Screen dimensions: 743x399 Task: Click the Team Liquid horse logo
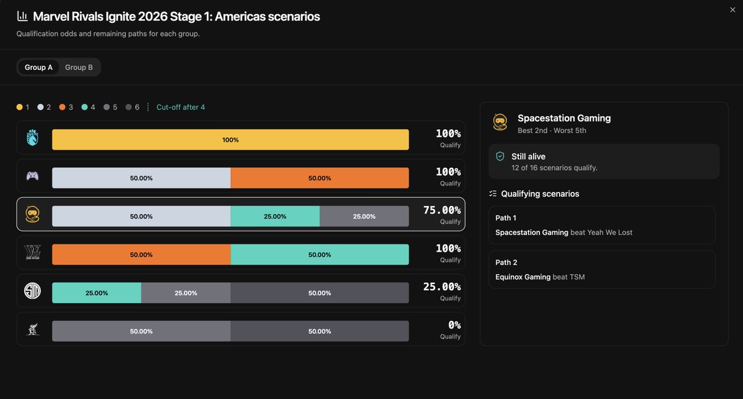pyautogui.click(x=32, y=137)
